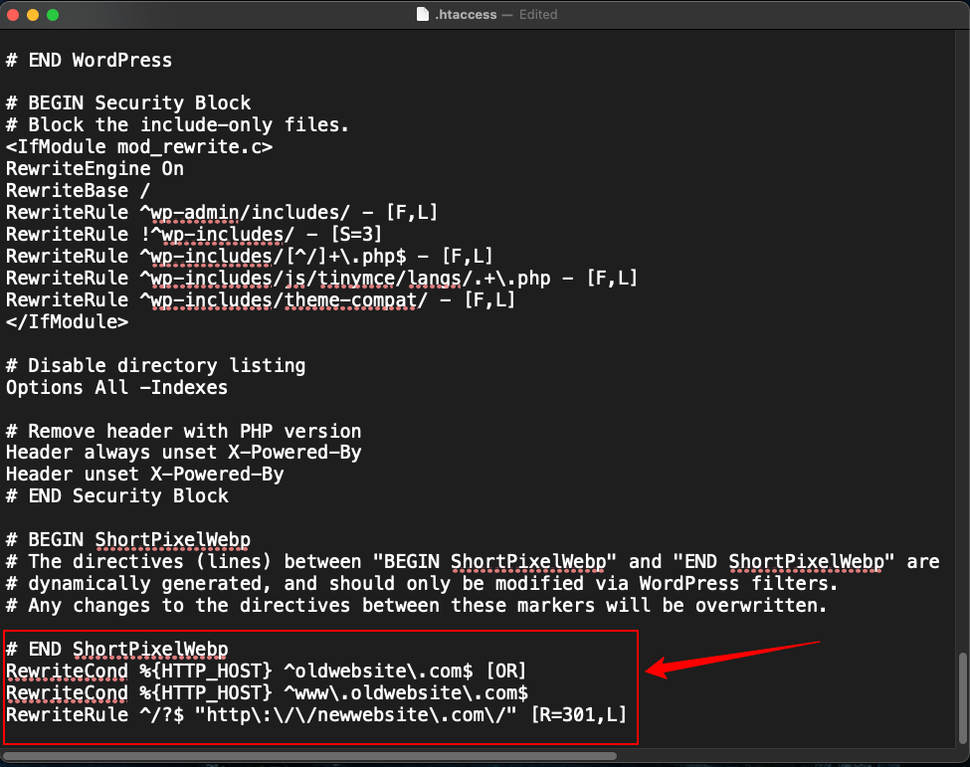Close the .htaccess window
This screenshot has height=767, width=970.
click(12, 15)
